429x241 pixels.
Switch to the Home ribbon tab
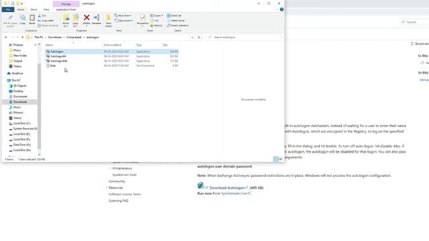tap(21, 9)
